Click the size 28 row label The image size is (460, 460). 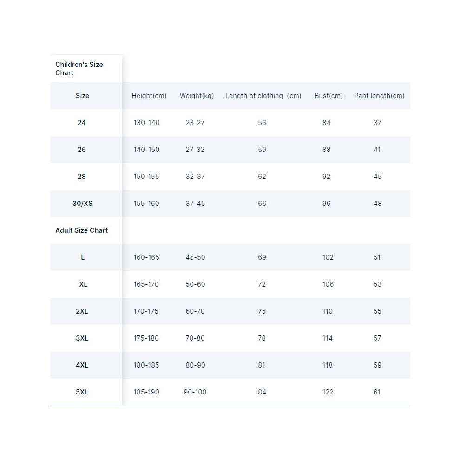[82, 177]
